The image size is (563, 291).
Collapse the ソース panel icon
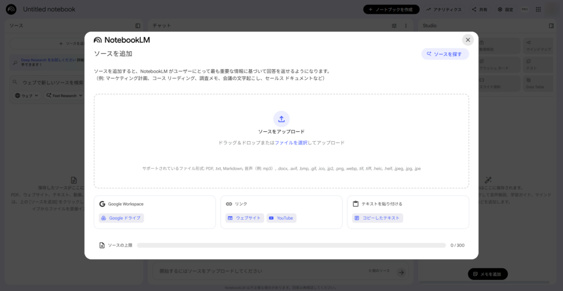[x=138, y=26]
